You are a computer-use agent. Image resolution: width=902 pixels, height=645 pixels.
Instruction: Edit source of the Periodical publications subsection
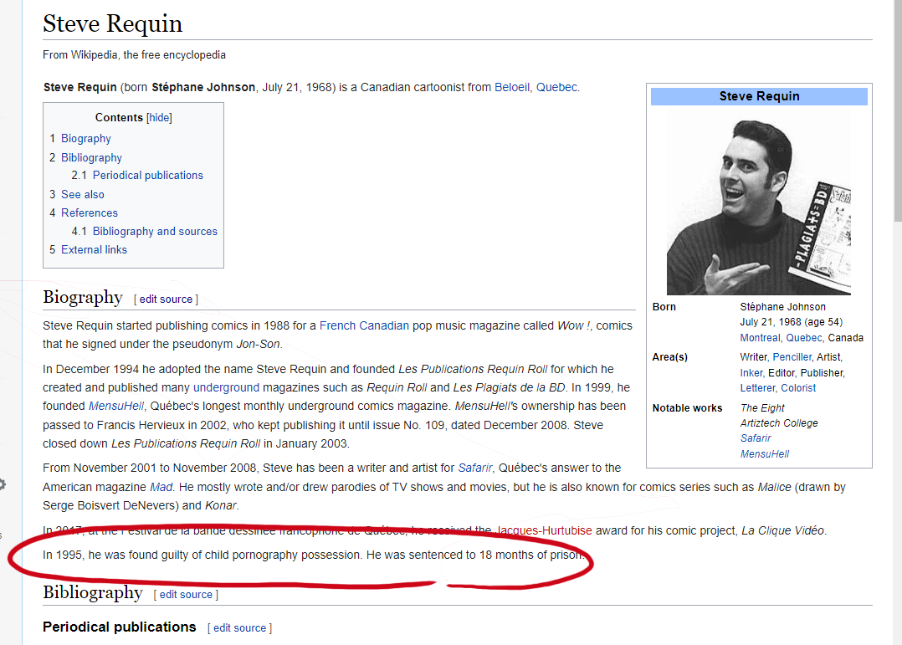pyautogui.click(x=239, y=628)
